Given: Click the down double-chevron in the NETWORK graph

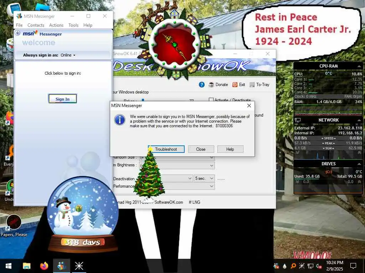Looking at the screenshot, I should tap(297, 153).
